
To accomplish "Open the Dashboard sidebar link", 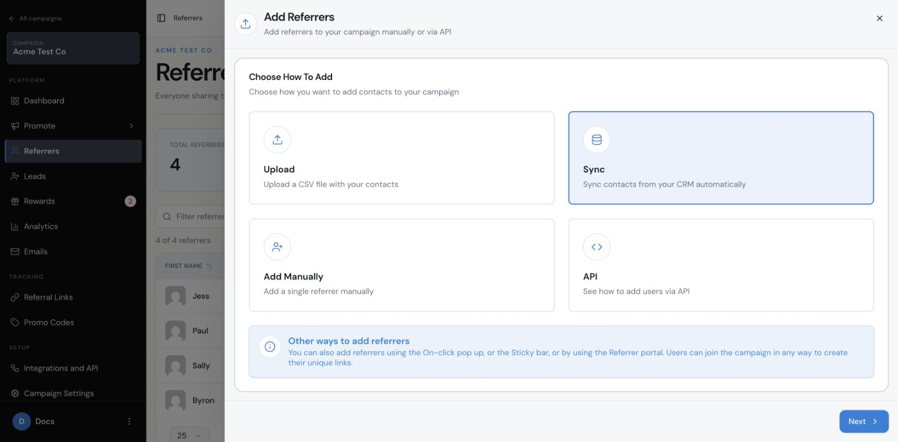I will 73,101.
